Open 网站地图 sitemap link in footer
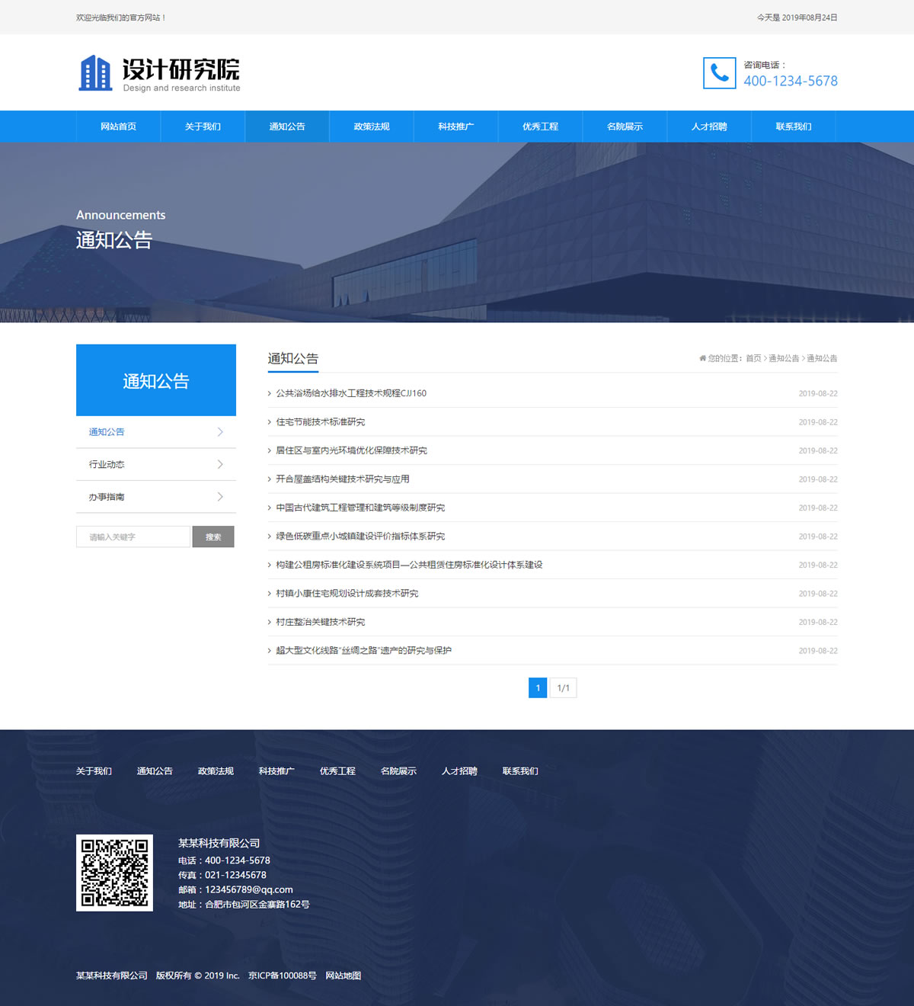 (x=344, y=976)
